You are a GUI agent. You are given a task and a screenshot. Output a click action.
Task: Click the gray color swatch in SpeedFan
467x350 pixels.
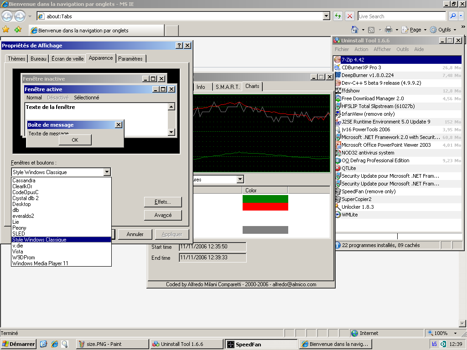265,230
